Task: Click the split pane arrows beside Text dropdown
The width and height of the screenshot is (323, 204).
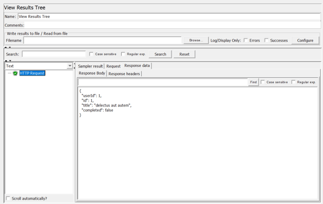Action: pyautogui.click(x=74, y=66)
